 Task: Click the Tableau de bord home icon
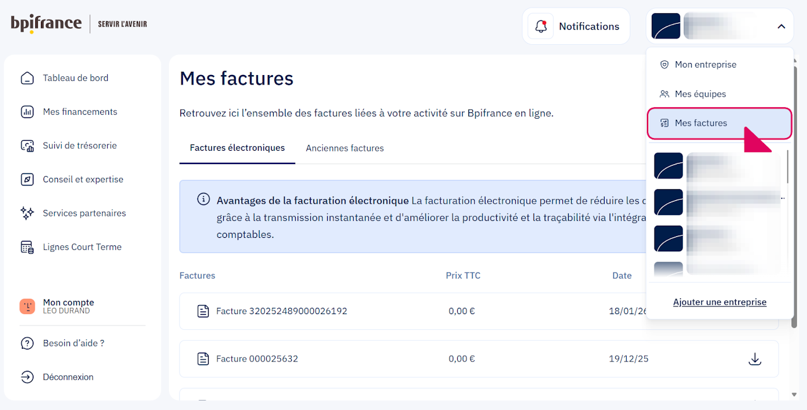(x=27, y=78)
